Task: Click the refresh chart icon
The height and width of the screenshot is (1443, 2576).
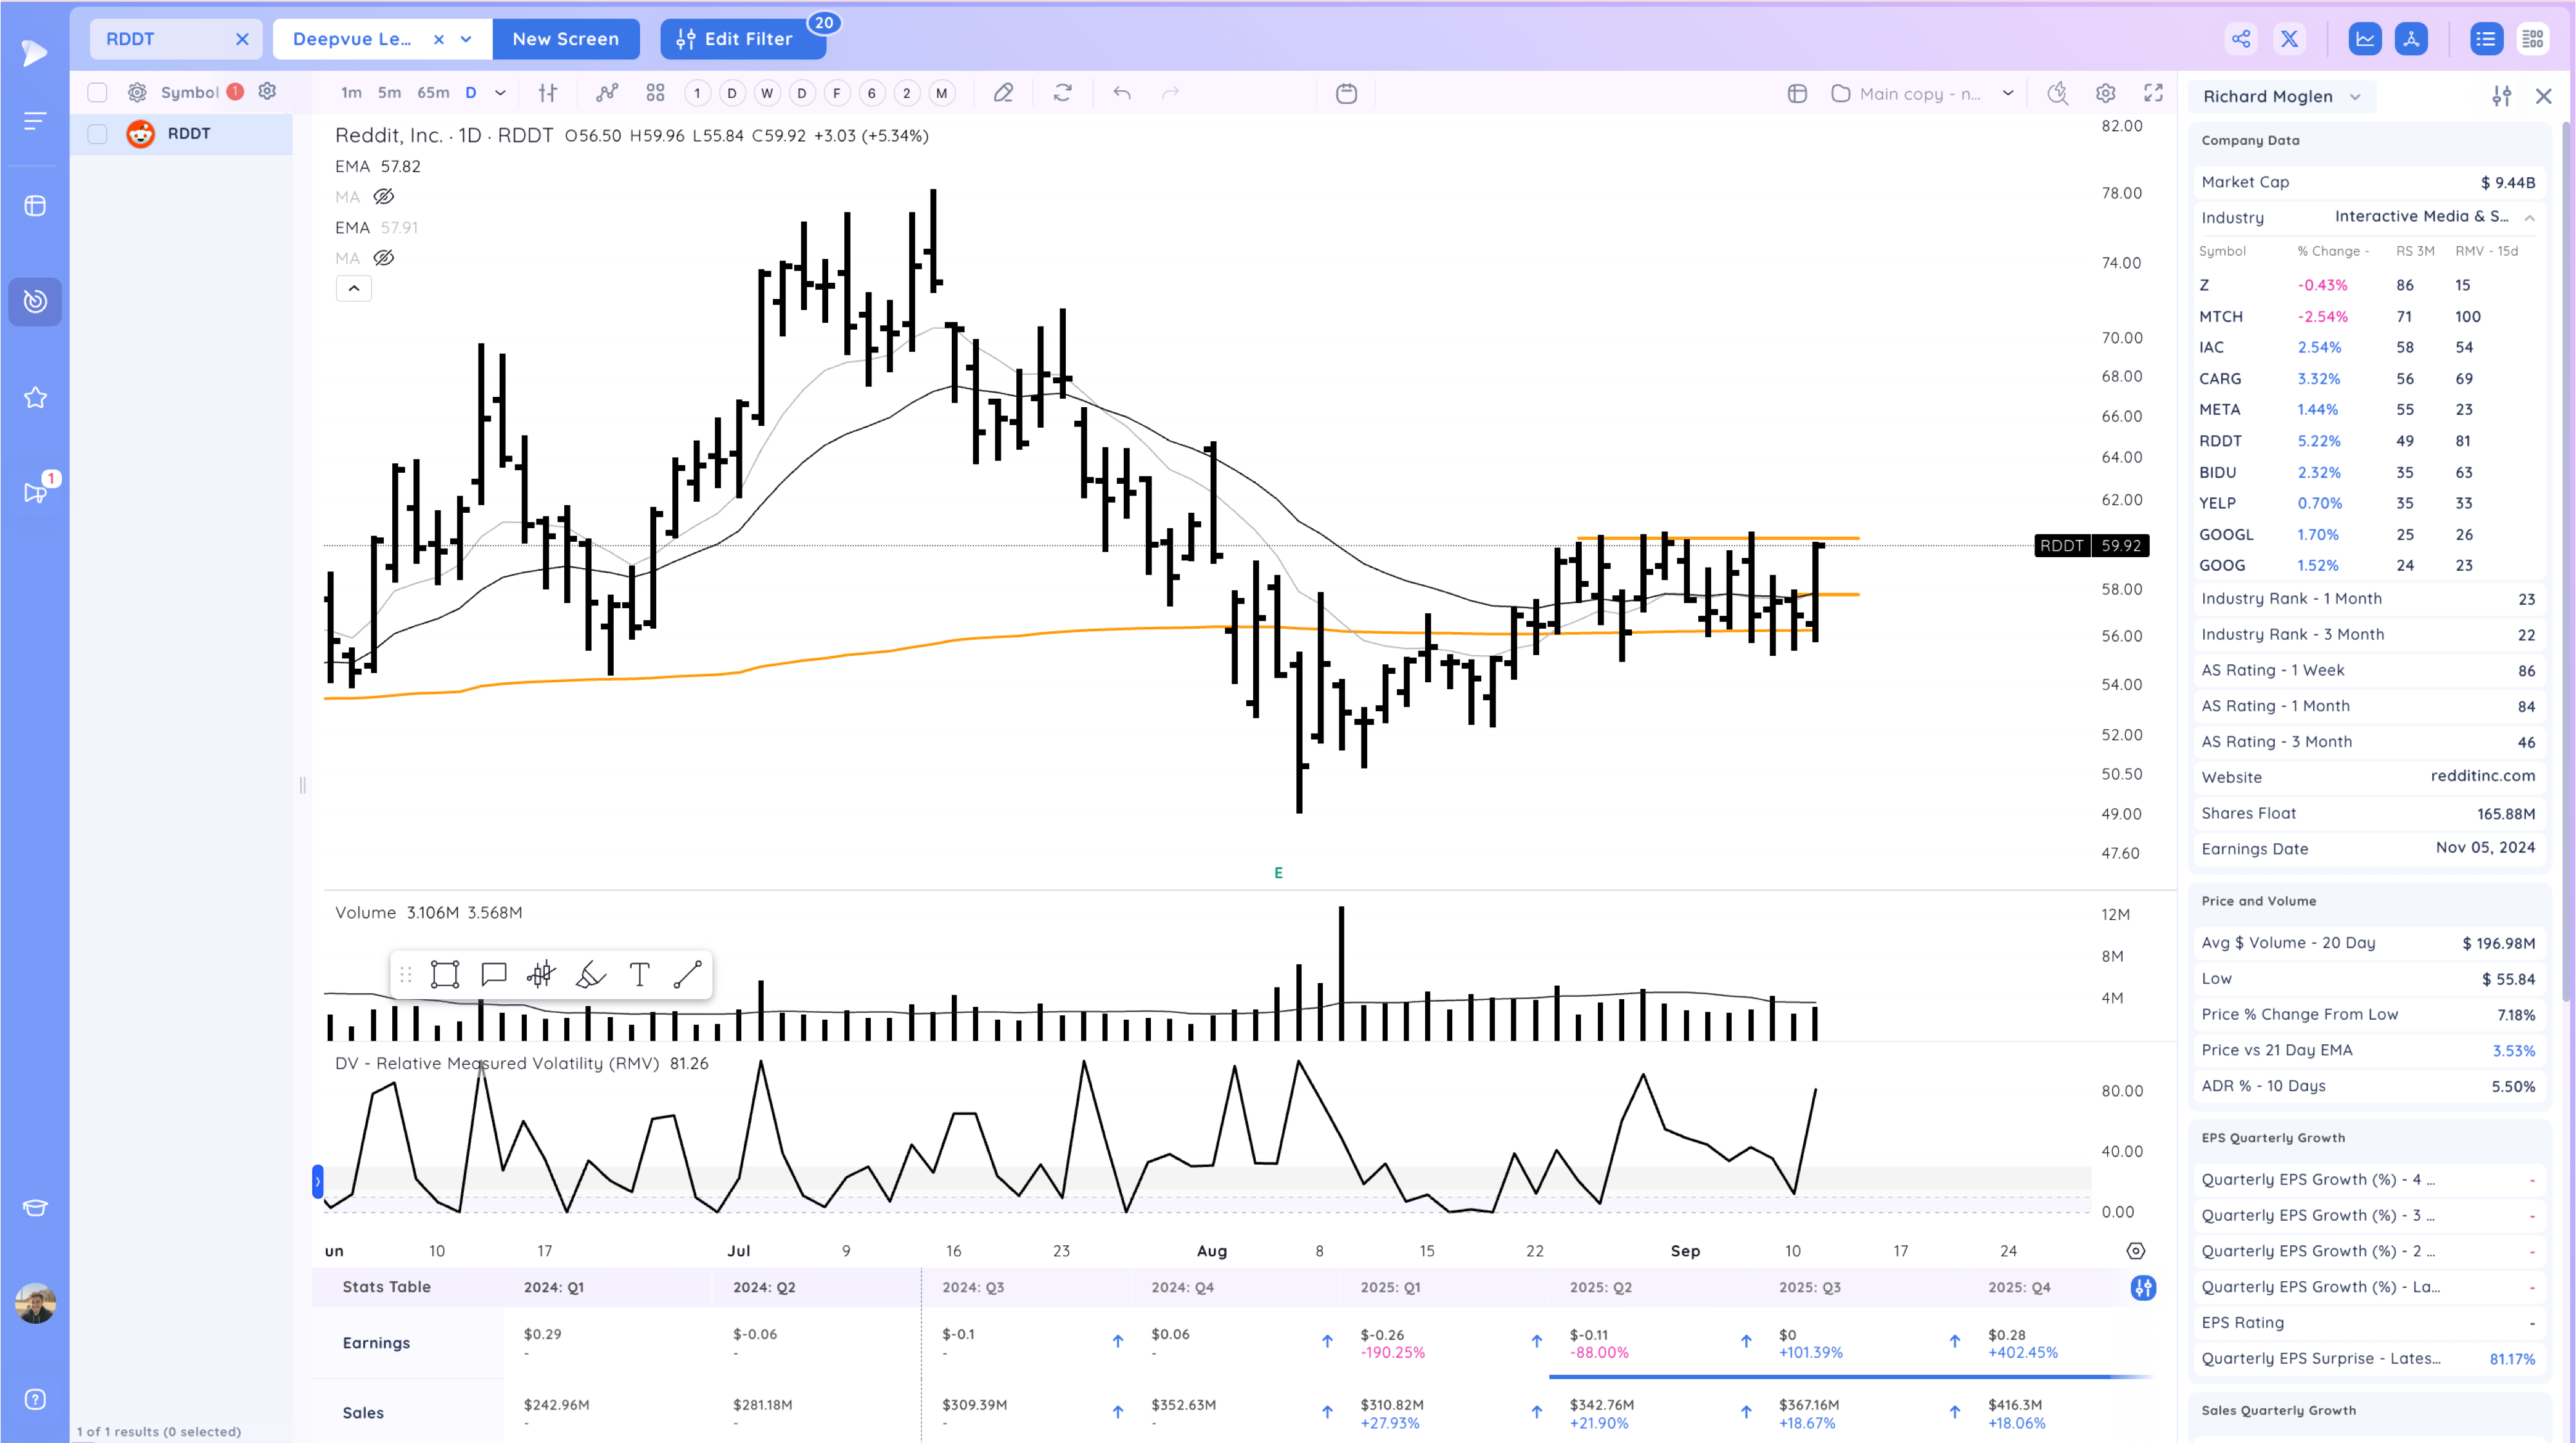Action: coord(1062,93)
